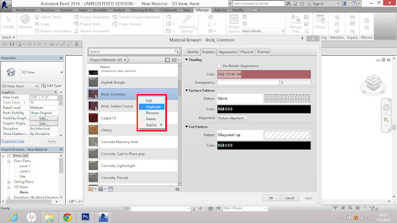Click the search magnifier icon in Material Browser

[x=176, y=51]
